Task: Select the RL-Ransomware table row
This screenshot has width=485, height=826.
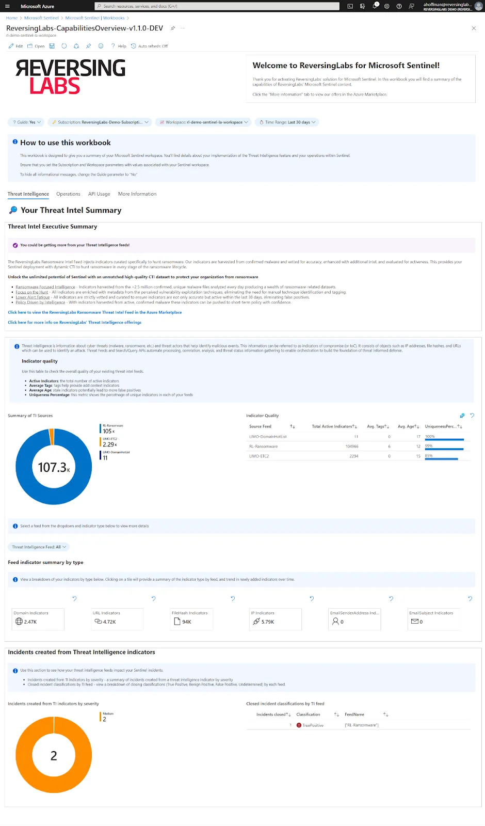Action: pos(359,447)
